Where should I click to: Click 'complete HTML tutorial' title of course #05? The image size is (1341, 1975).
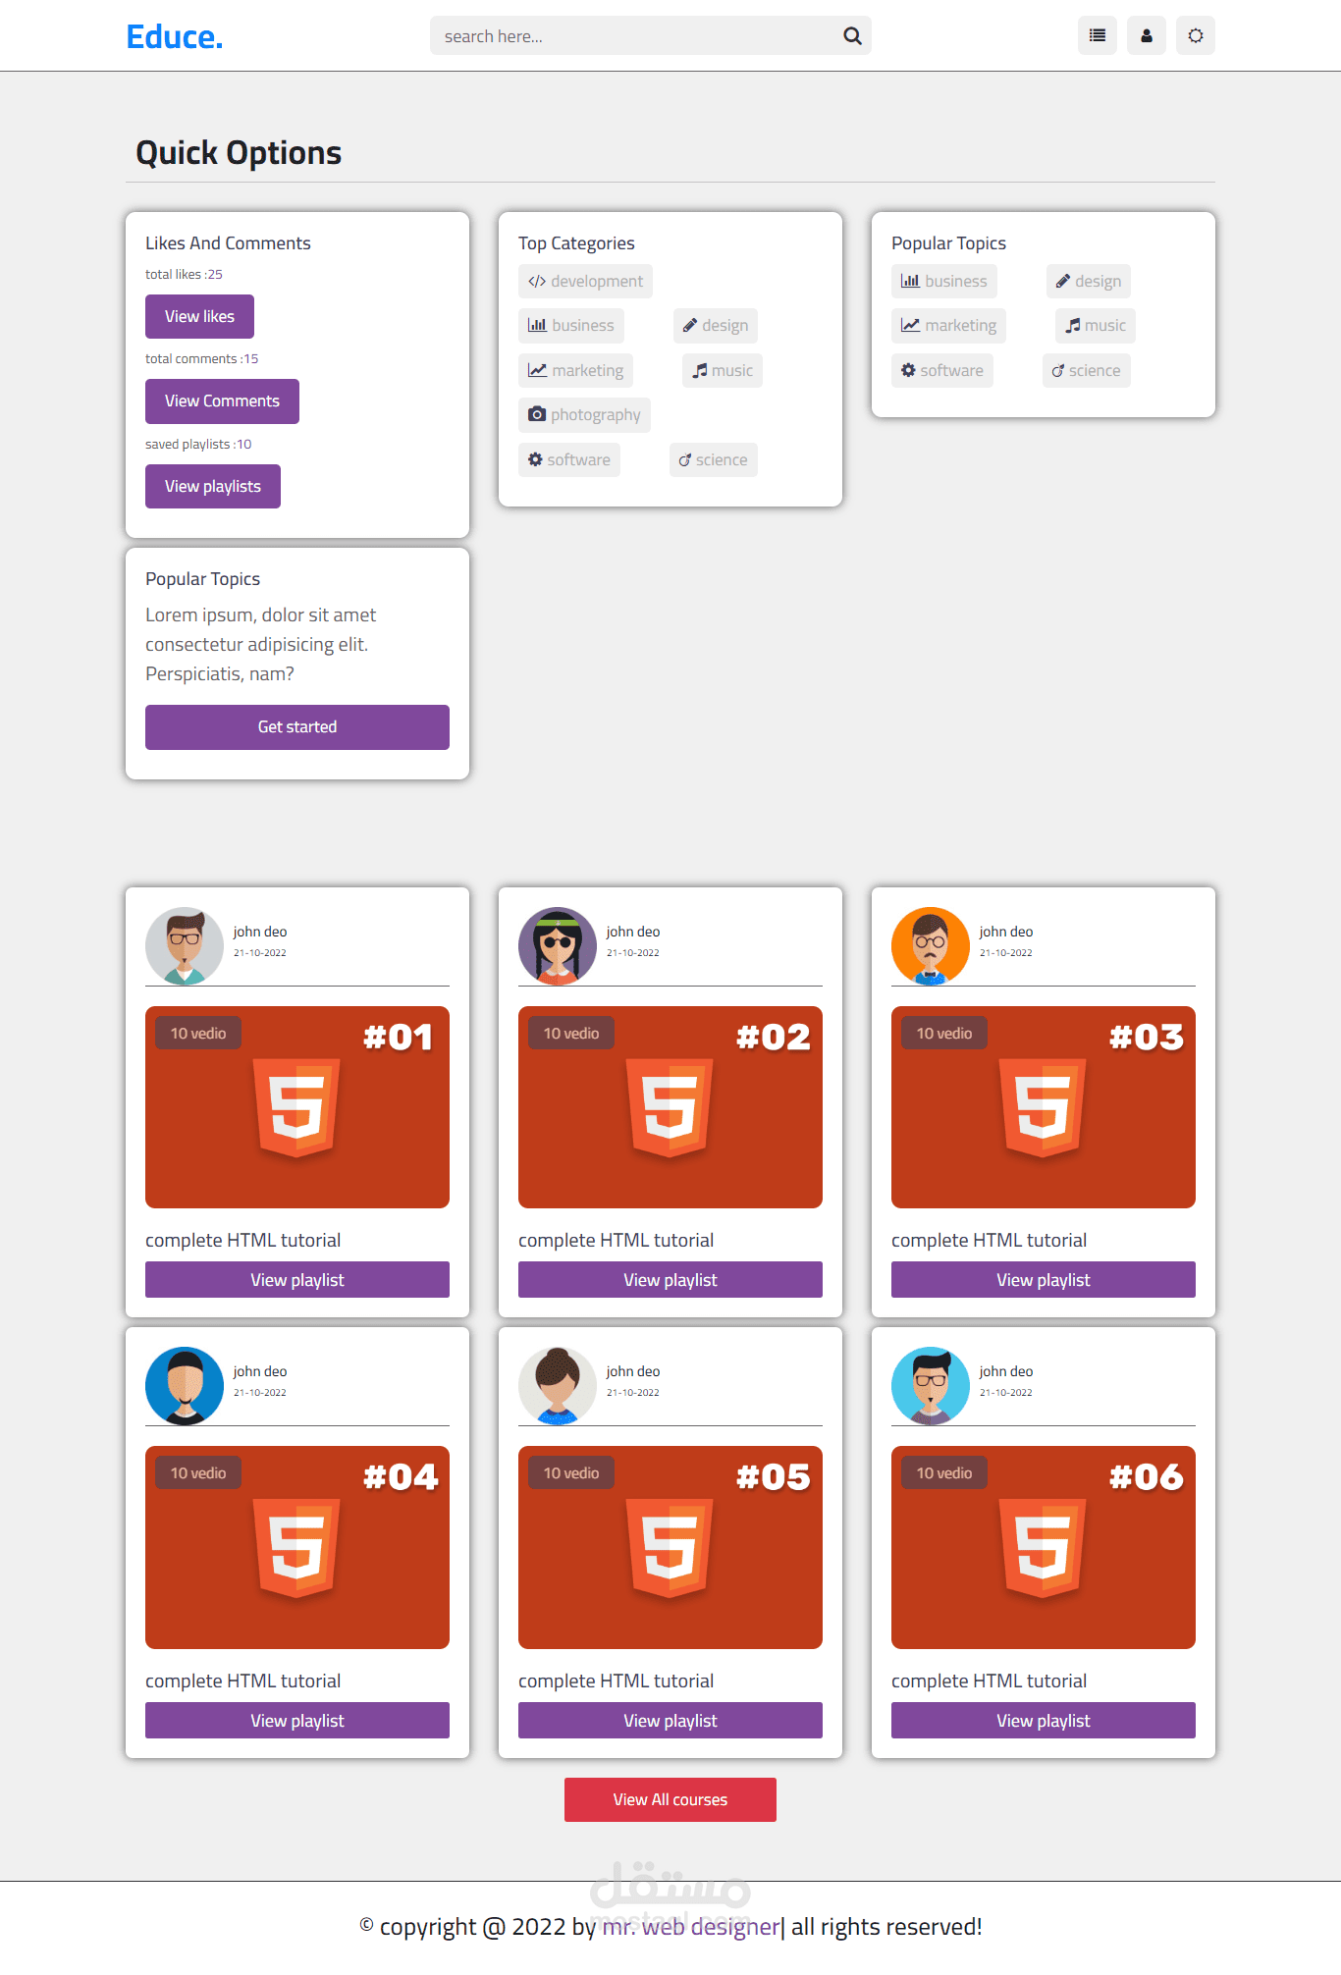616,1681
